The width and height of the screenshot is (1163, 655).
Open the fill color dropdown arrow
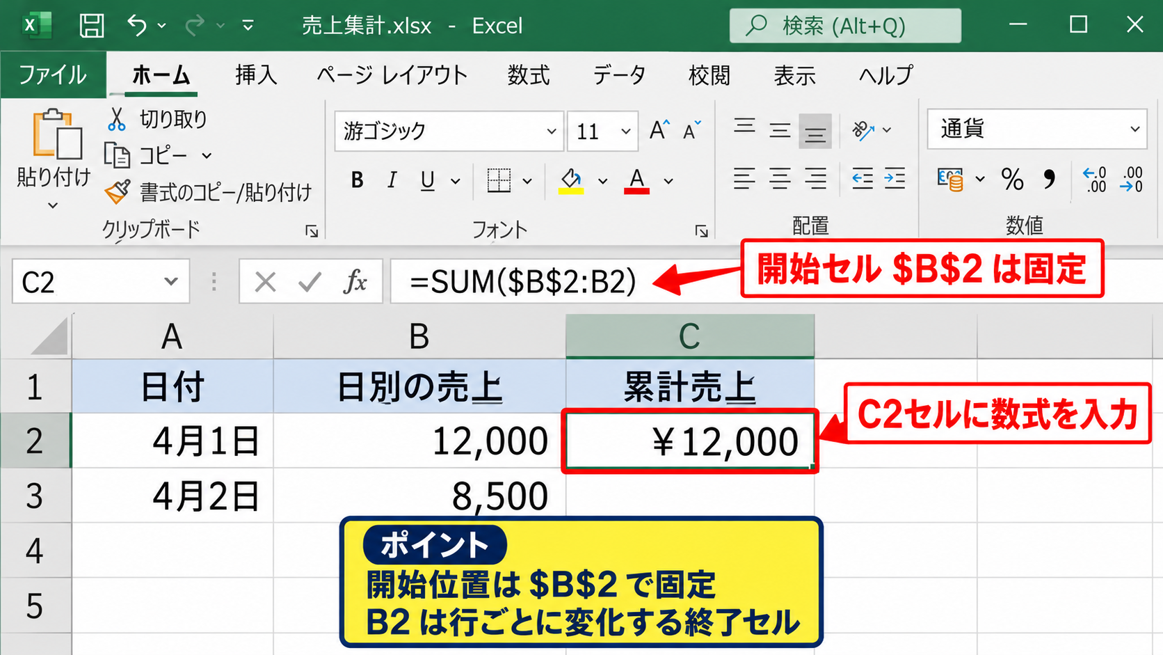point(602,181)
